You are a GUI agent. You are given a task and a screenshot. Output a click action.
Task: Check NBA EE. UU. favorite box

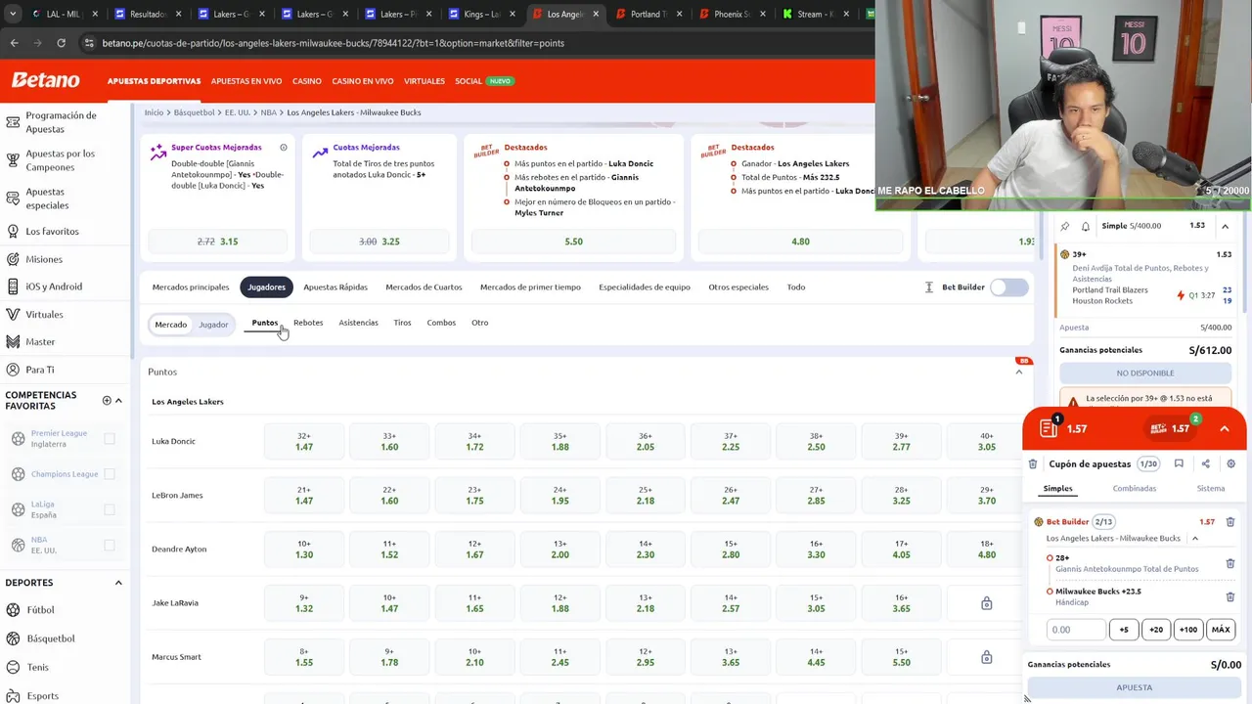[x=110, y=545]
